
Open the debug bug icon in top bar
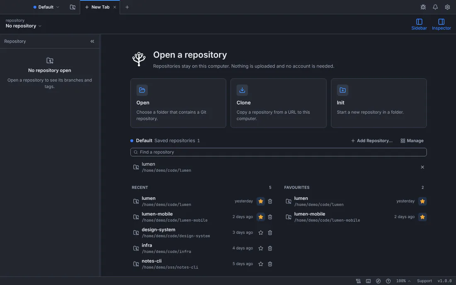(x=423, y=7)
